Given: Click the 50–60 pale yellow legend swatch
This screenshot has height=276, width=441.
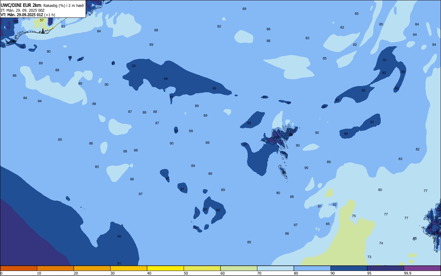Looking at the screenshot, I should [x=202, y=268].
